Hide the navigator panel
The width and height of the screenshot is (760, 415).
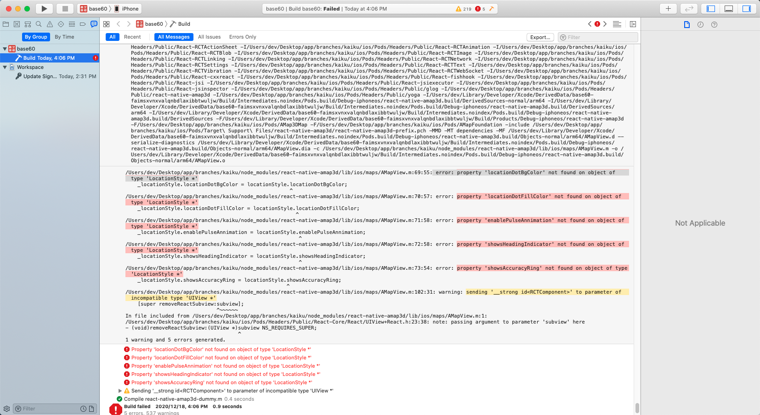(711, 9)
